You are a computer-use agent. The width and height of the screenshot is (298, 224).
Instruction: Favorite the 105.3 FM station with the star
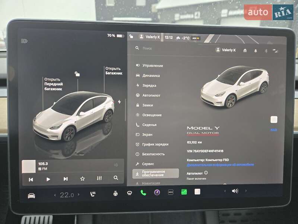click(x=82, y=179)
